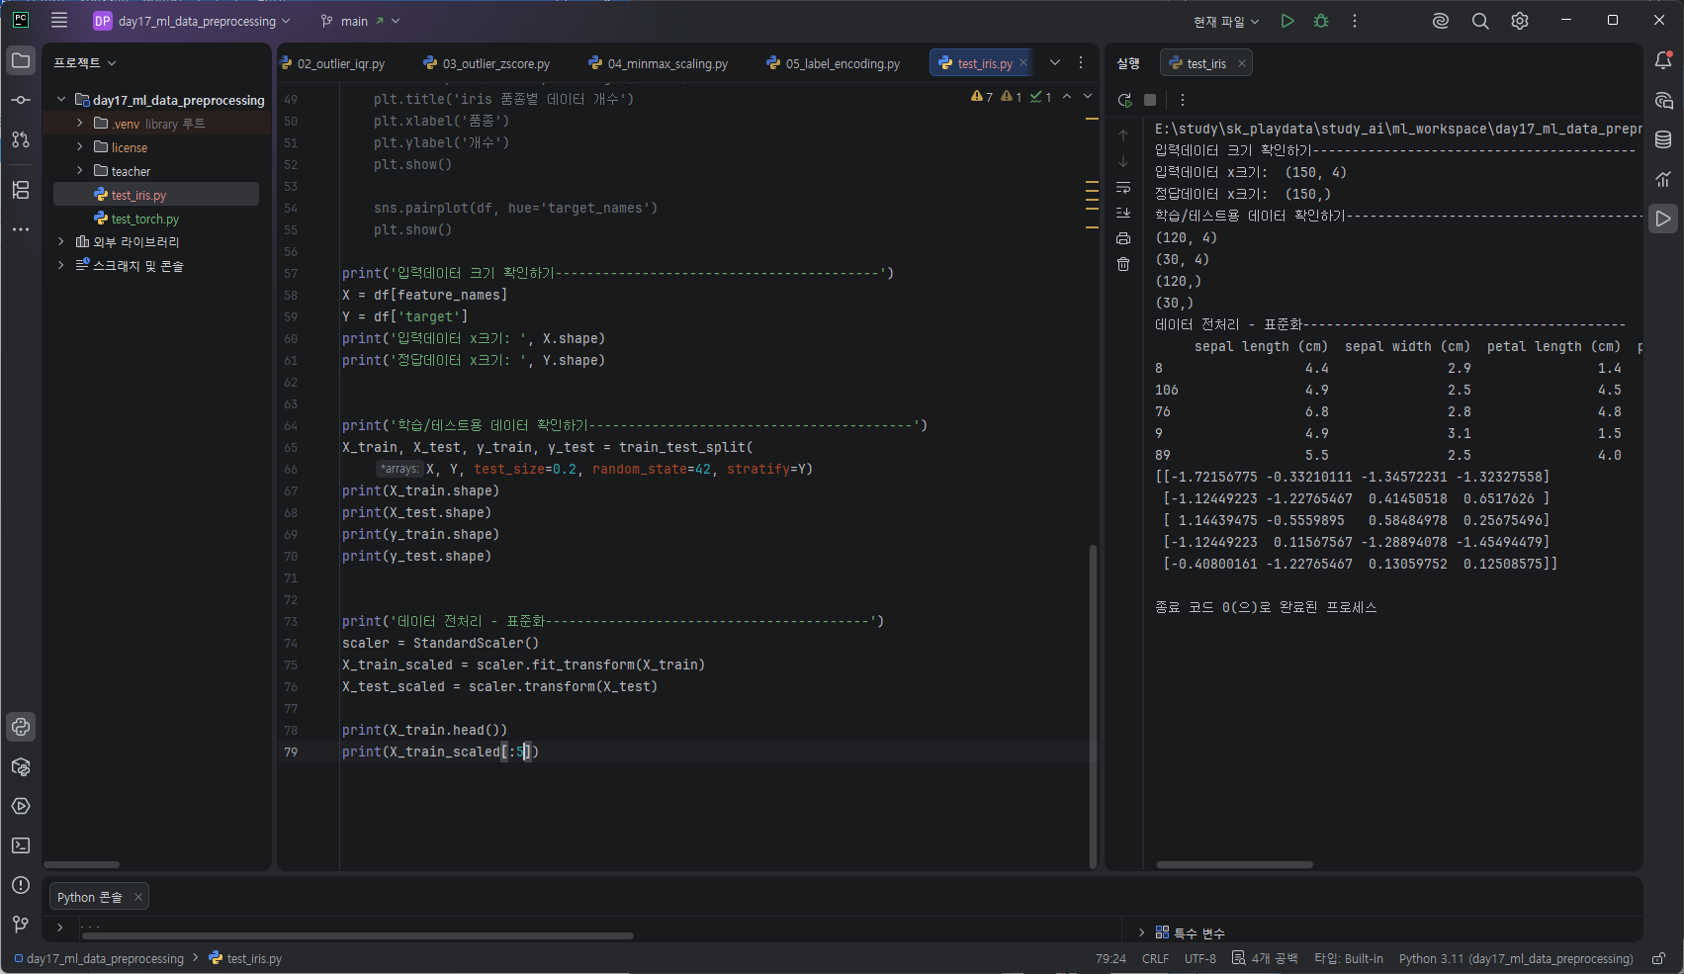Toggle read-only lock in status bar
The image size is (1684, 974).
1658,958
